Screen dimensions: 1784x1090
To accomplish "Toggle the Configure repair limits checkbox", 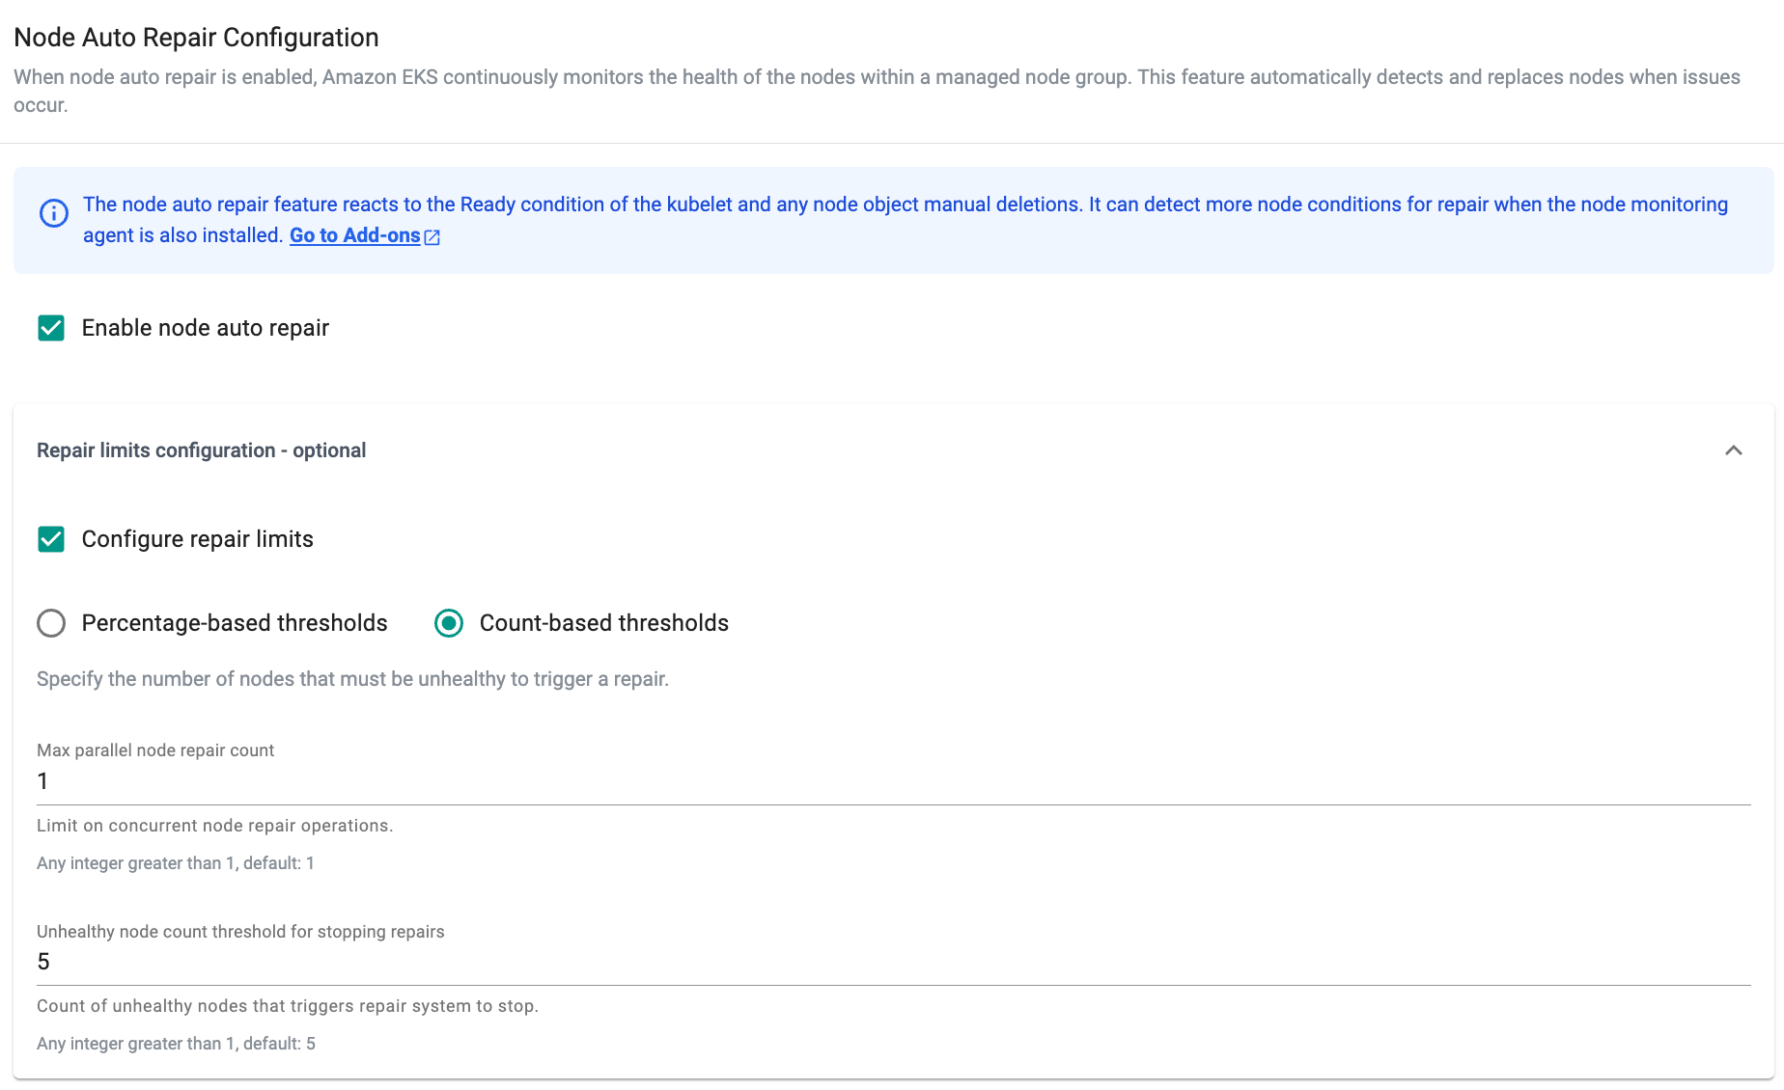I will pyautogui.click(x=51, y=539).
